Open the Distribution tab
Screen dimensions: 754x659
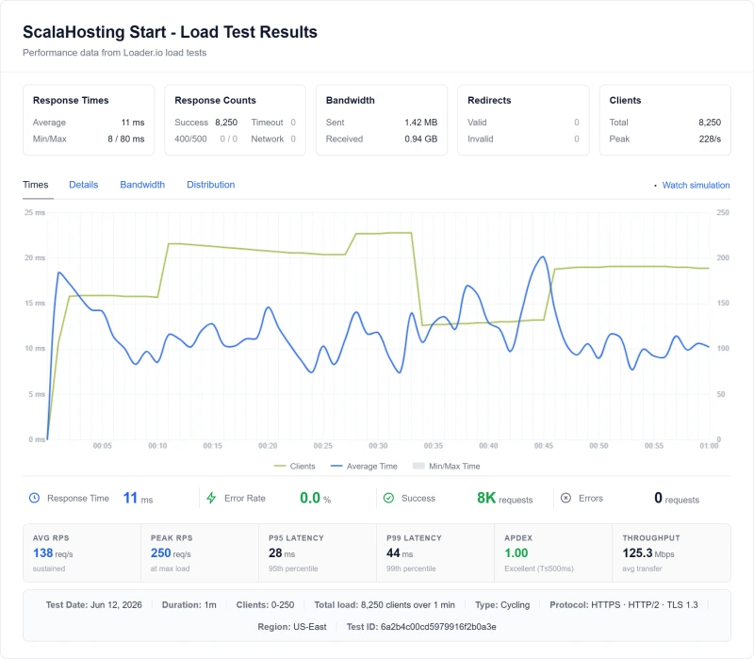[210, 185]
